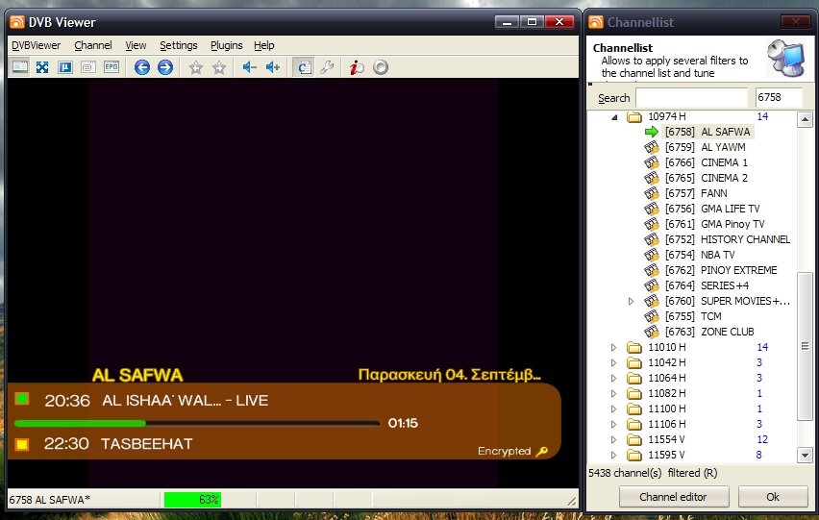The height and width of the screenshot is (520, 819).
Task: Click the scroll down arrow in channel list
Action: point(805,456)
